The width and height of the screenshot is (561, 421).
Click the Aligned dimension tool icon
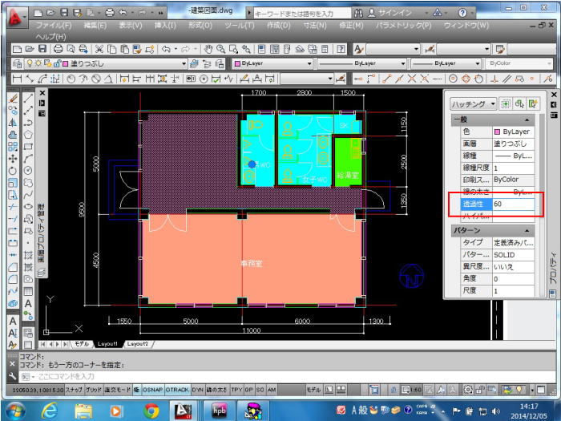click(x=30, y=79)
